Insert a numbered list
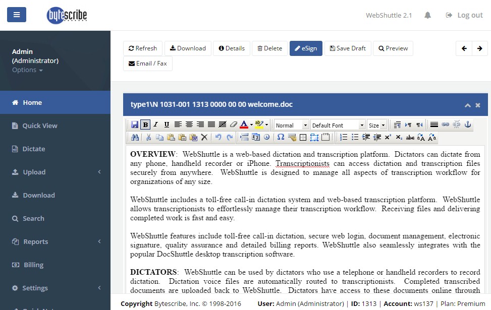Screen dimensions: 491x310 [344, 137]
